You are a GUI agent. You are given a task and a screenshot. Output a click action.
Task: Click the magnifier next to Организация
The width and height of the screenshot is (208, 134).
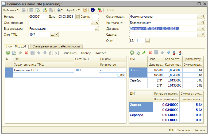203,17
